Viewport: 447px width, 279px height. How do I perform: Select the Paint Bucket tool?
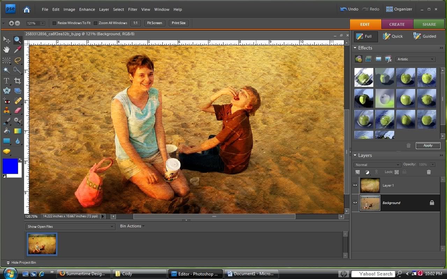(6, 131)
